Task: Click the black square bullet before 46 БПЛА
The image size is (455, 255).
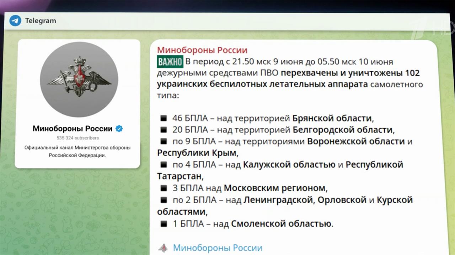Action: pyautogui.click(x=164, y=118)
